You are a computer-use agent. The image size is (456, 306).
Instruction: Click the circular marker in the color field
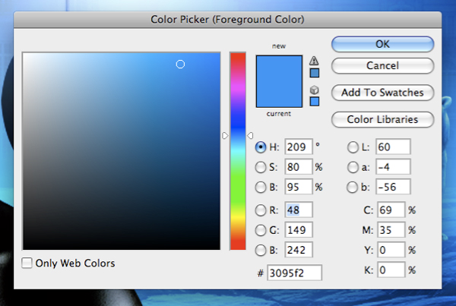click(180, 65)
